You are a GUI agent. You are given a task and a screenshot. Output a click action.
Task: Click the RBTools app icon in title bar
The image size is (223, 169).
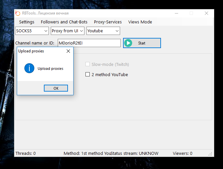click(18, 13)
